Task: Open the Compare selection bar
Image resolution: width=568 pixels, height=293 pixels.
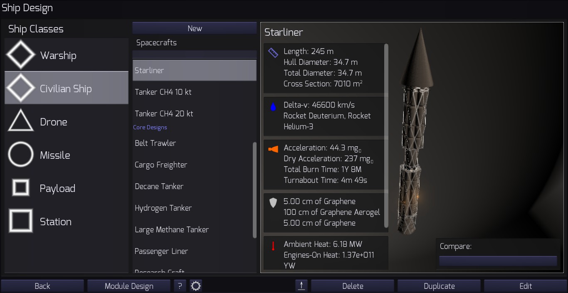Action: pyautogui.click(x=498, y=261)
